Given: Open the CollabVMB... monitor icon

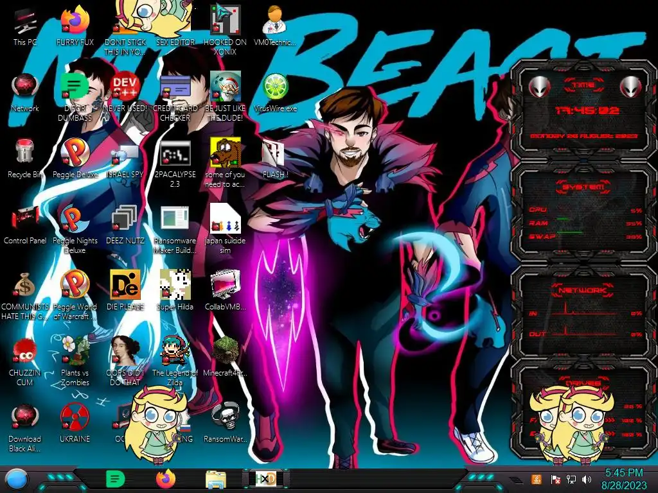Looking at the screenshot, I should click(x=225, y=290).
